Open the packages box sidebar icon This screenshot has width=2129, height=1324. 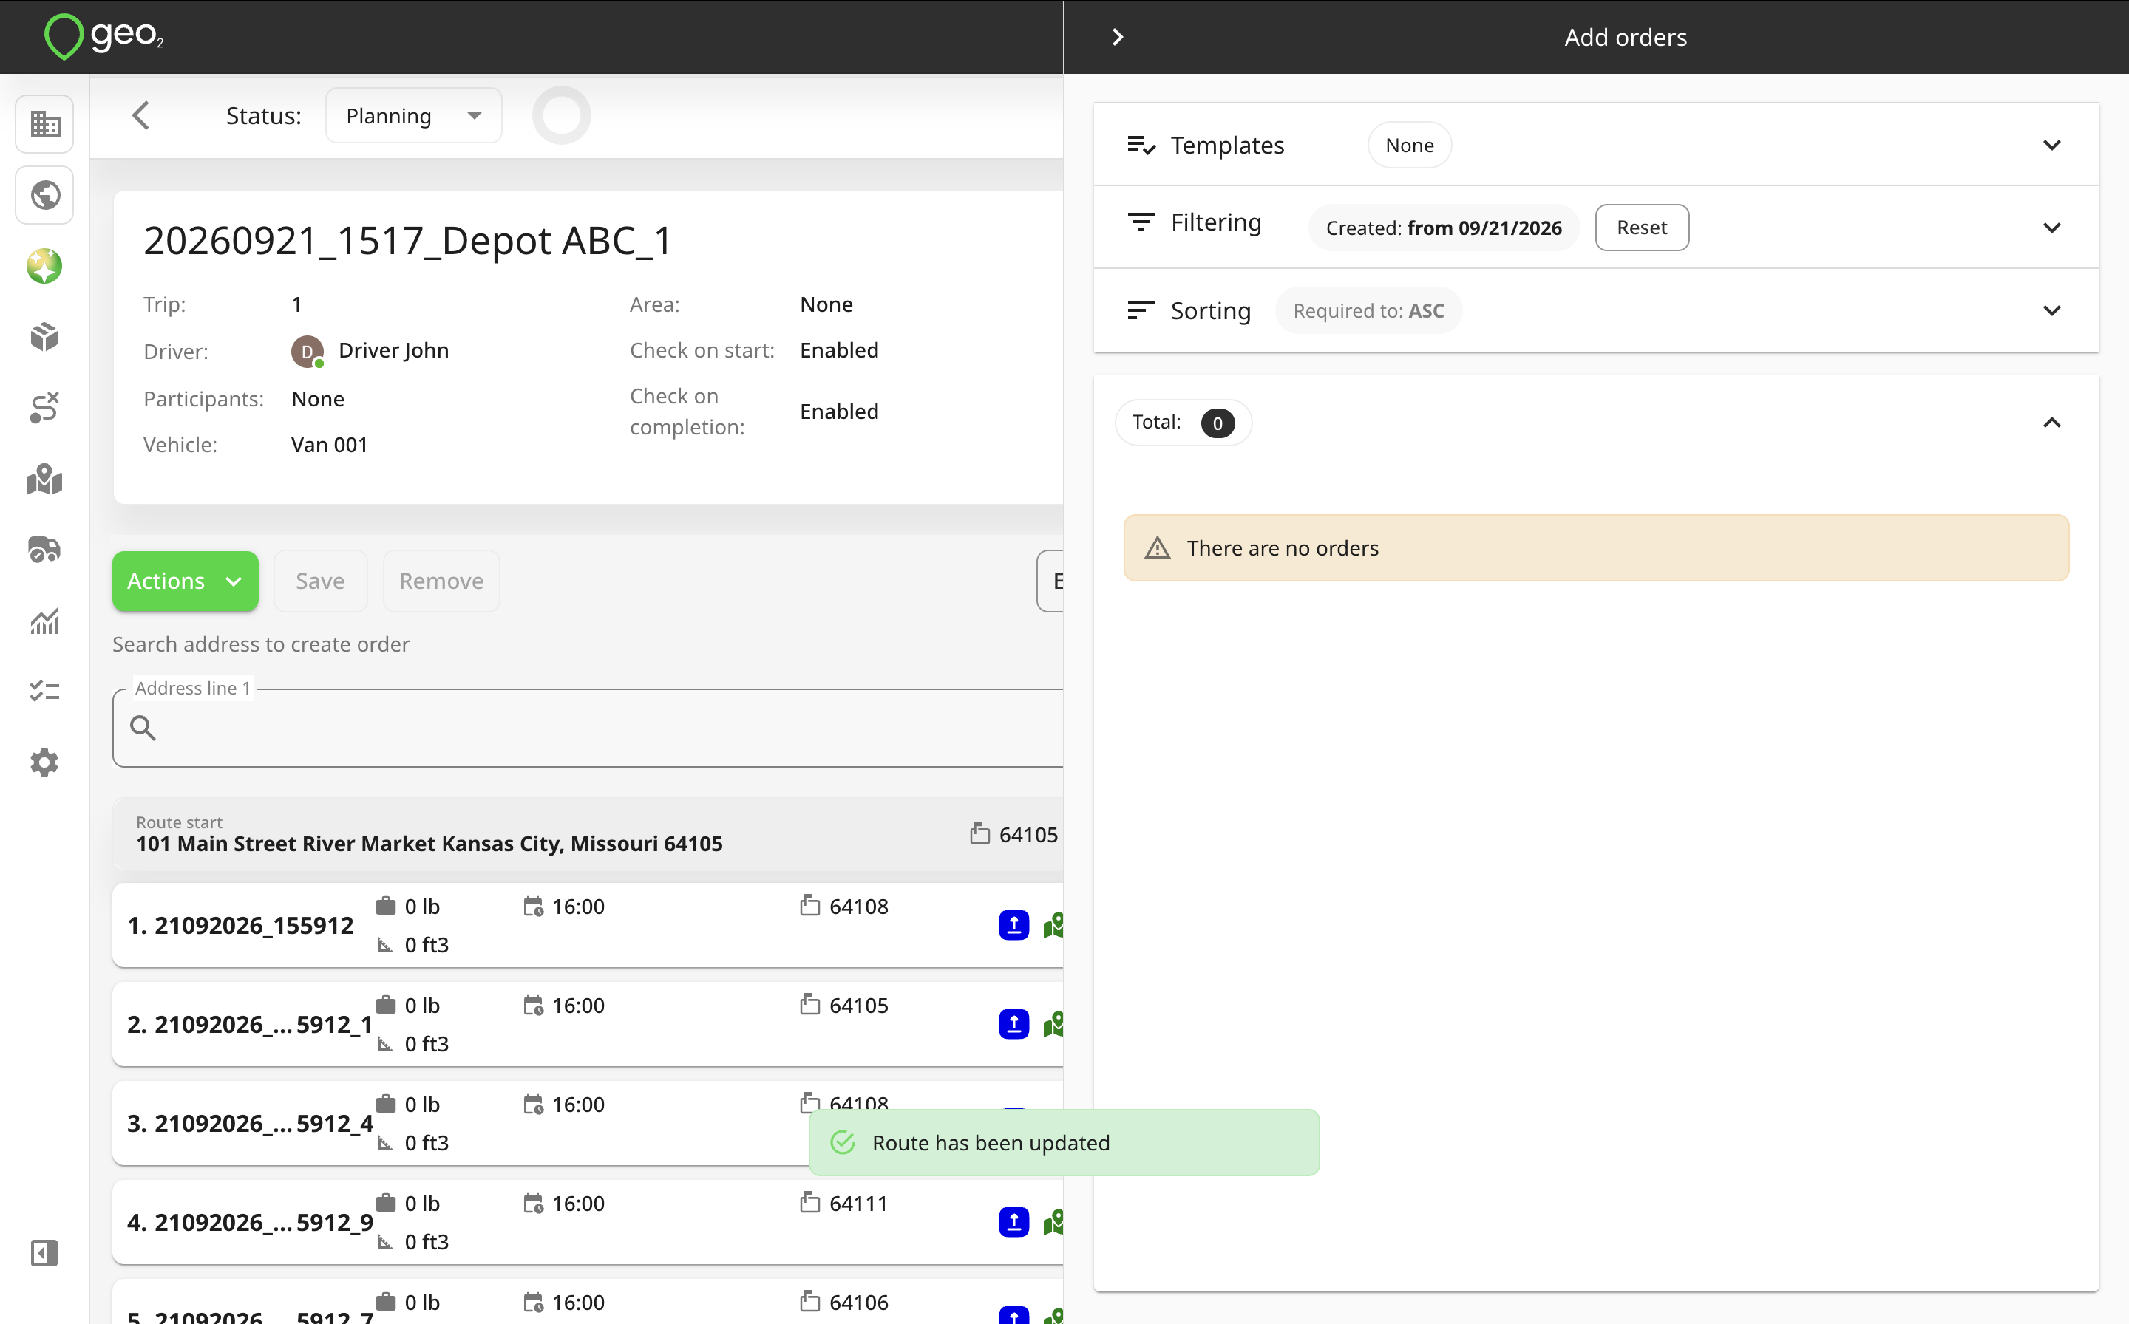(44, 337)
